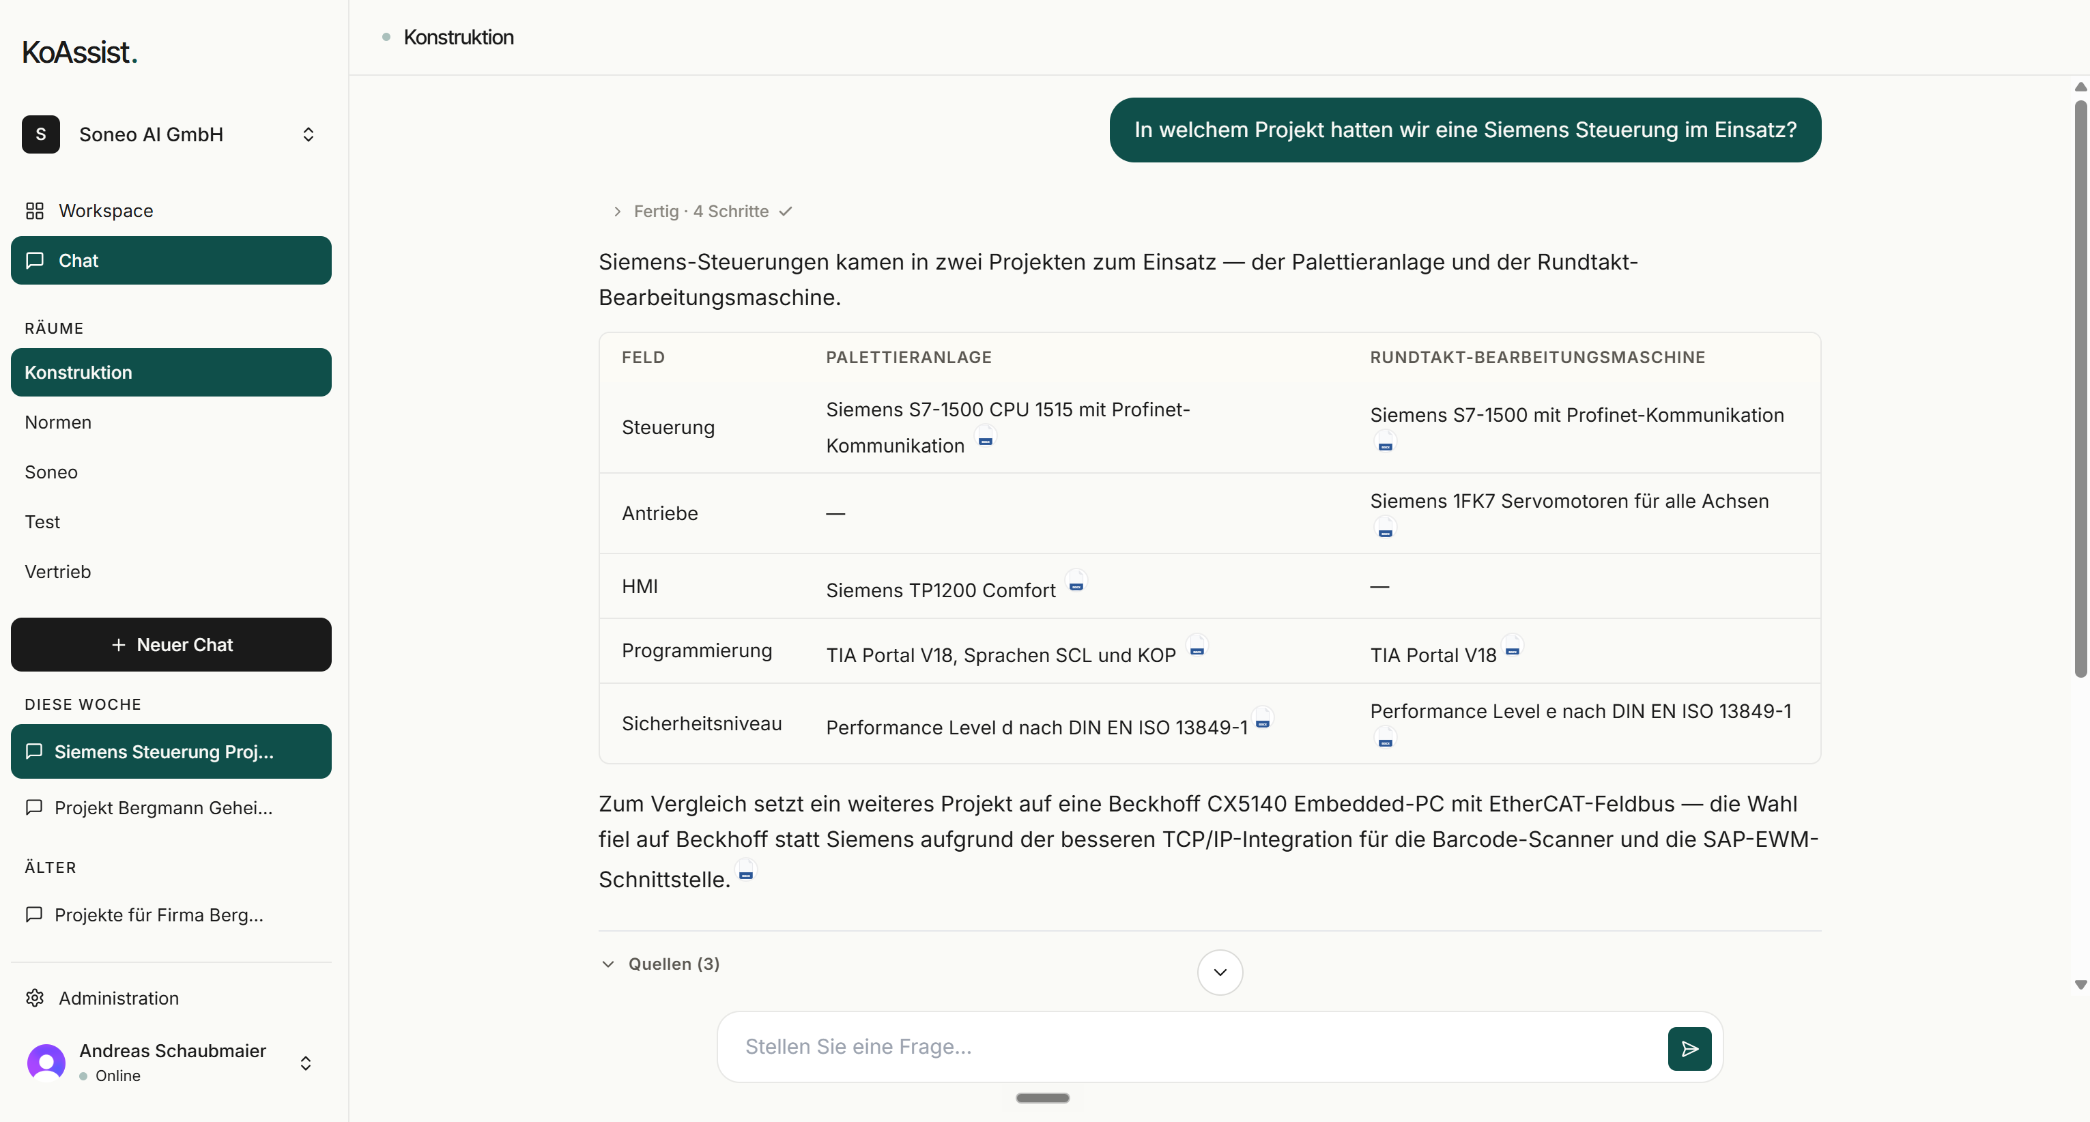Click the ÄLTER section heading
Screen dimensions: 2090x1122
(51, 867)
